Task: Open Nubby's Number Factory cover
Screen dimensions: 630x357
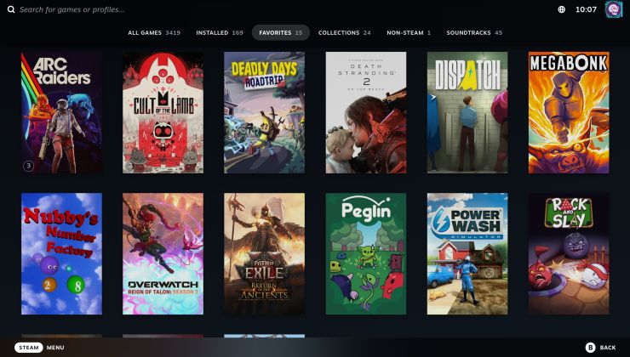Action: coord(61,254)
